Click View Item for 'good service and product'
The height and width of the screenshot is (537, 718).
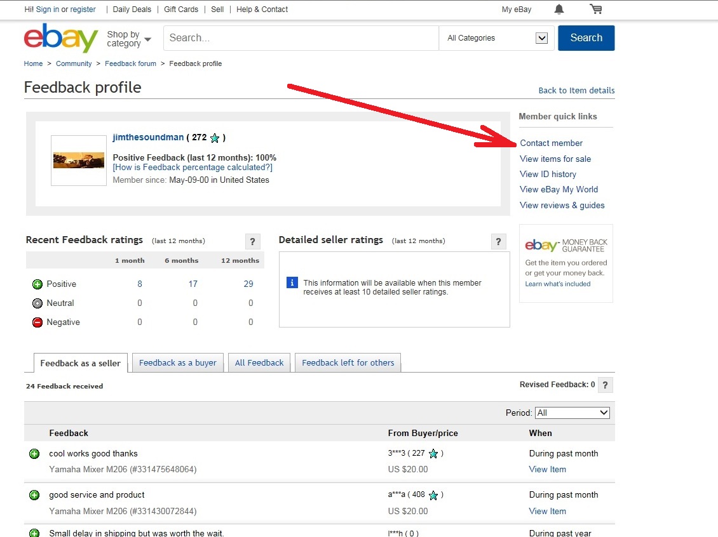[548, 512]
